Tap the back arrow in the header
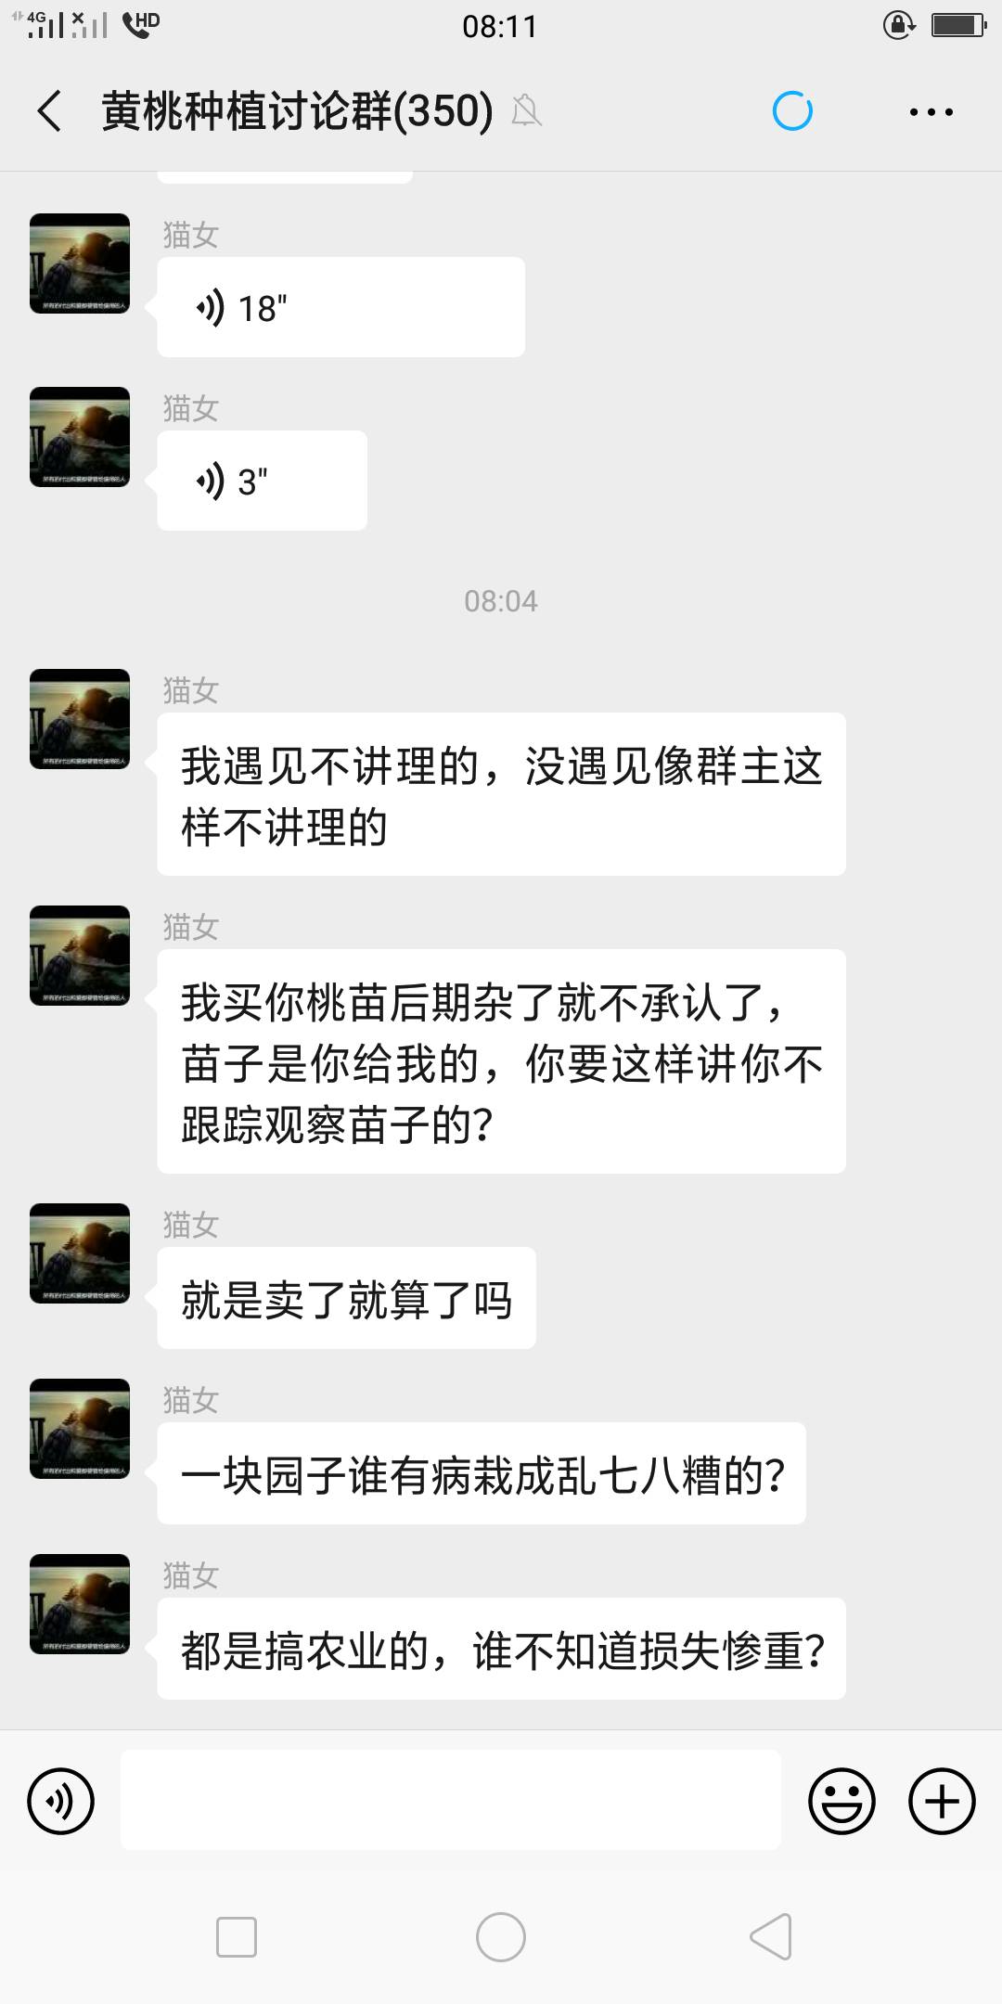Screen dimensions: 1002x2004 (x=50, y=111)
